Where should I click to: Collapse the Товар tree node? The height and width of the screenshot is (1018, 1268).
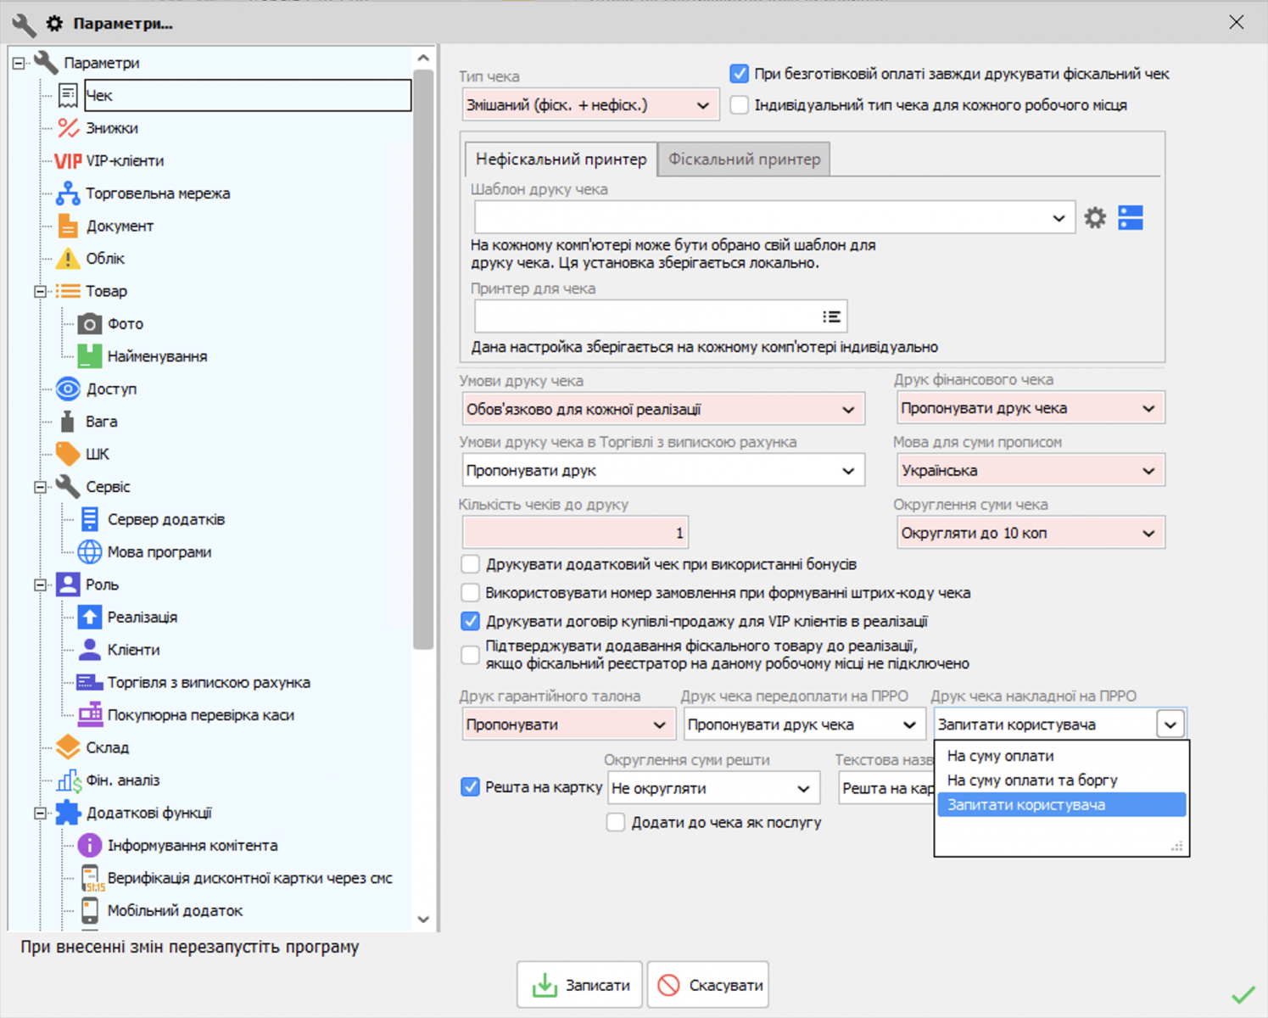40,291
